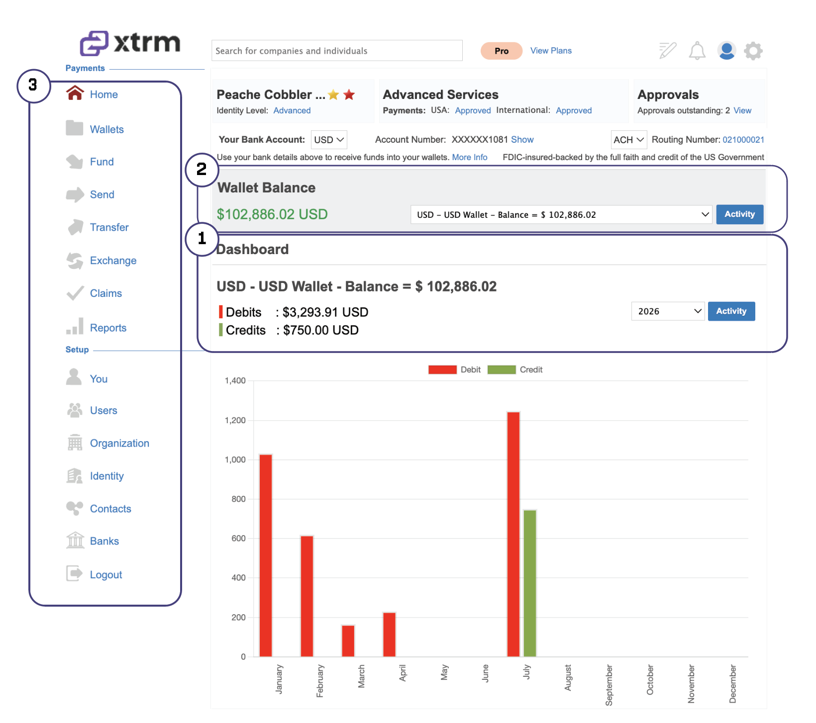This screenshot has width=816, height=723.
Task: Click the Reports bar chart icon
Action: coord(75,326)
